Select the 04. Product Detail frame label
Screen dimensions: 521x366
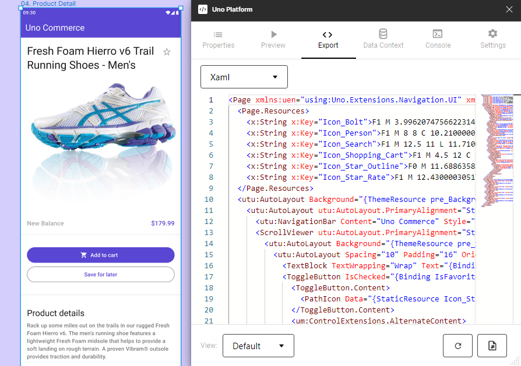48,3
